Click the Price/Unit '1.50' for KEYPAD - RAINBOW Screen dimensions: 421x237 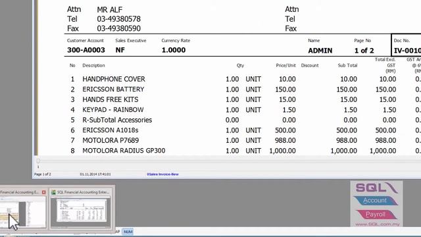point(289,110)
